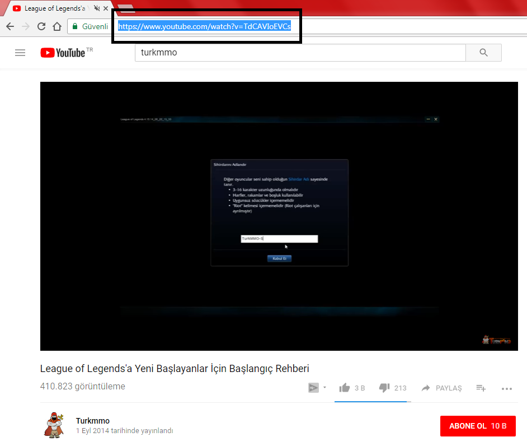527x446 pixels.
Task: Go to YouTube home via logo
Action: (63, 53)
